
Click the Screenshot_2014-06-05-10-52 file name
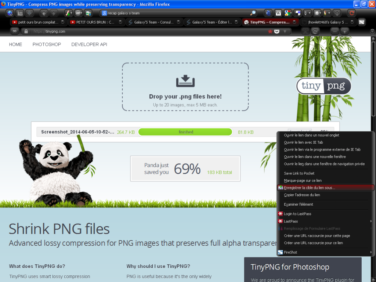click(x=77, y=132)
